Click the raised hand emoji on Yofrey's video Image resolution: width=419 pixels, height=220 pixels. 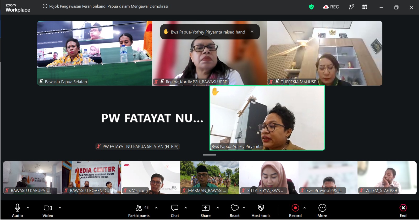click(x=215, y=92)
